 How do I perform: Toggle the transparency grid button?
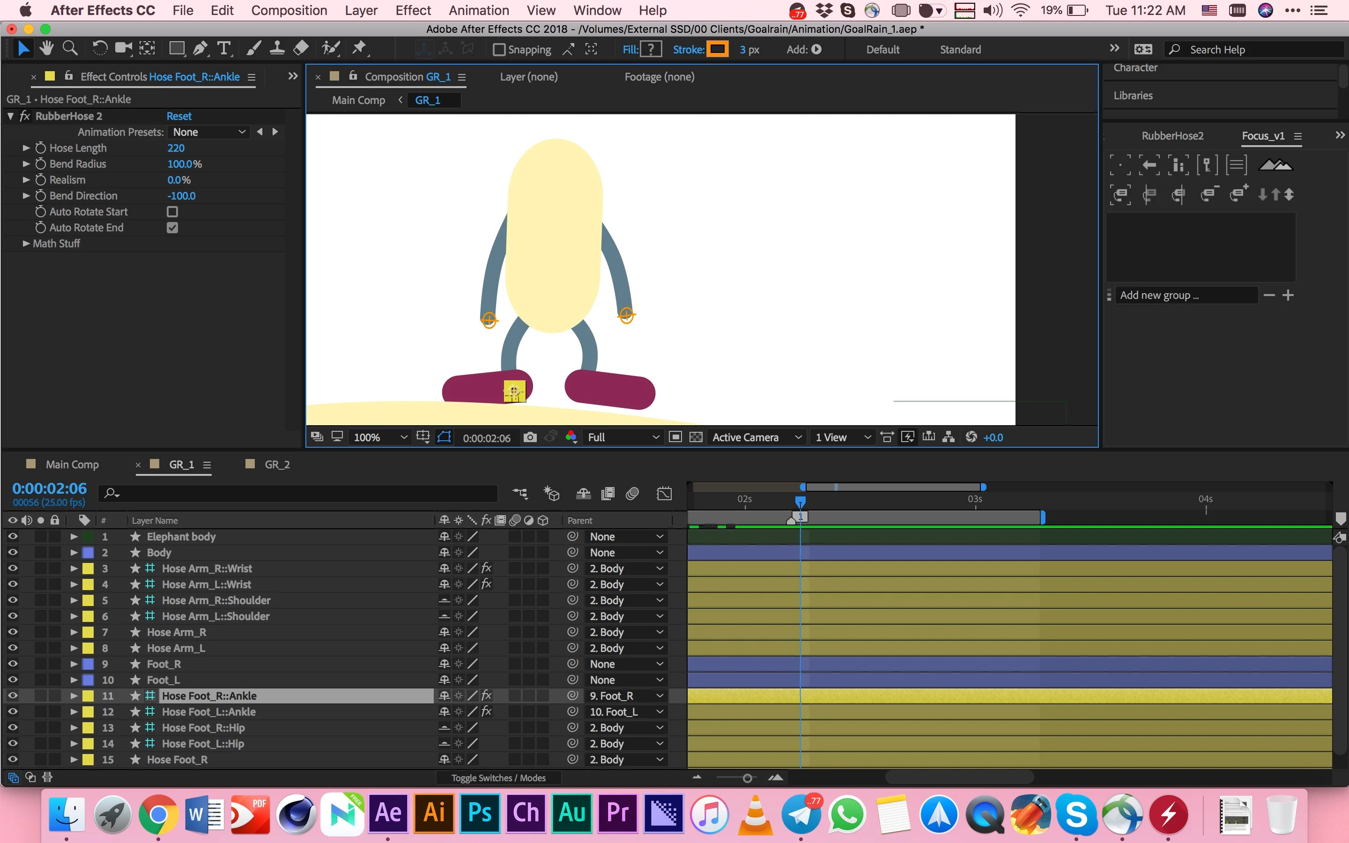[x=696, y=438]
